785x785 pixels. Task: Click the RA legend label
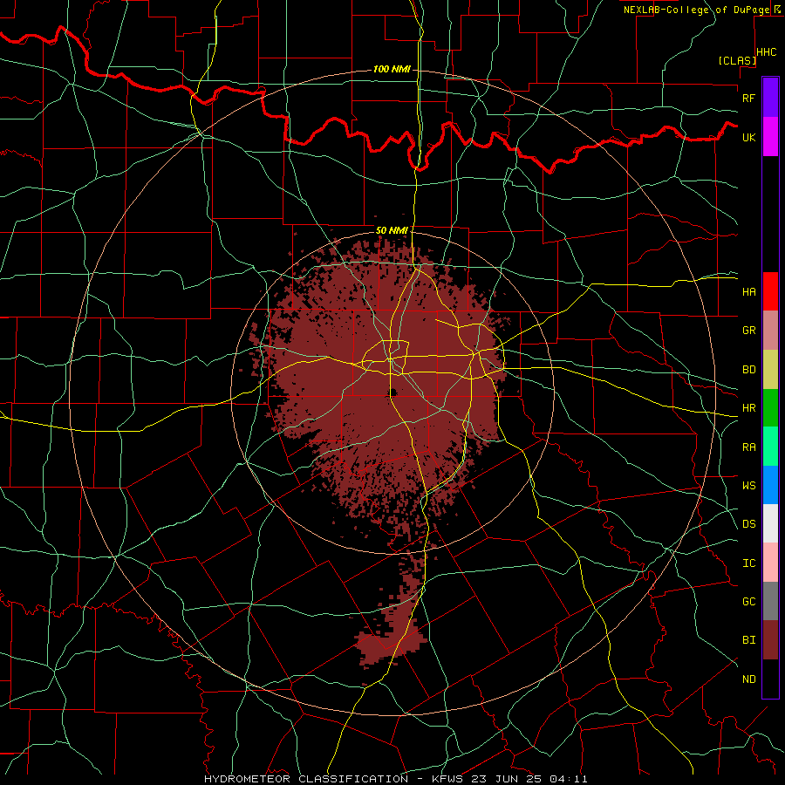click(748, 447)
